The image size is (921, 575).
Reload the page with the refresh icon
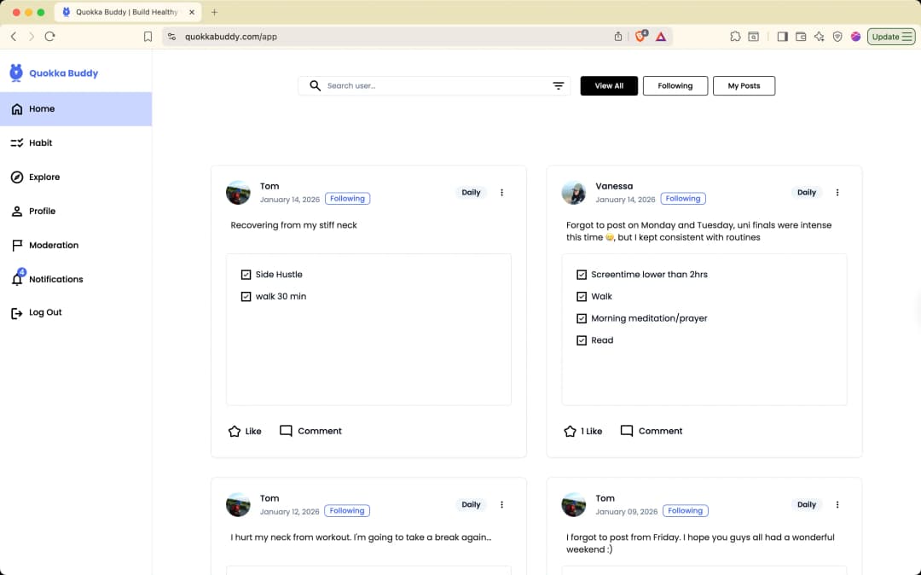click(49, 37)
